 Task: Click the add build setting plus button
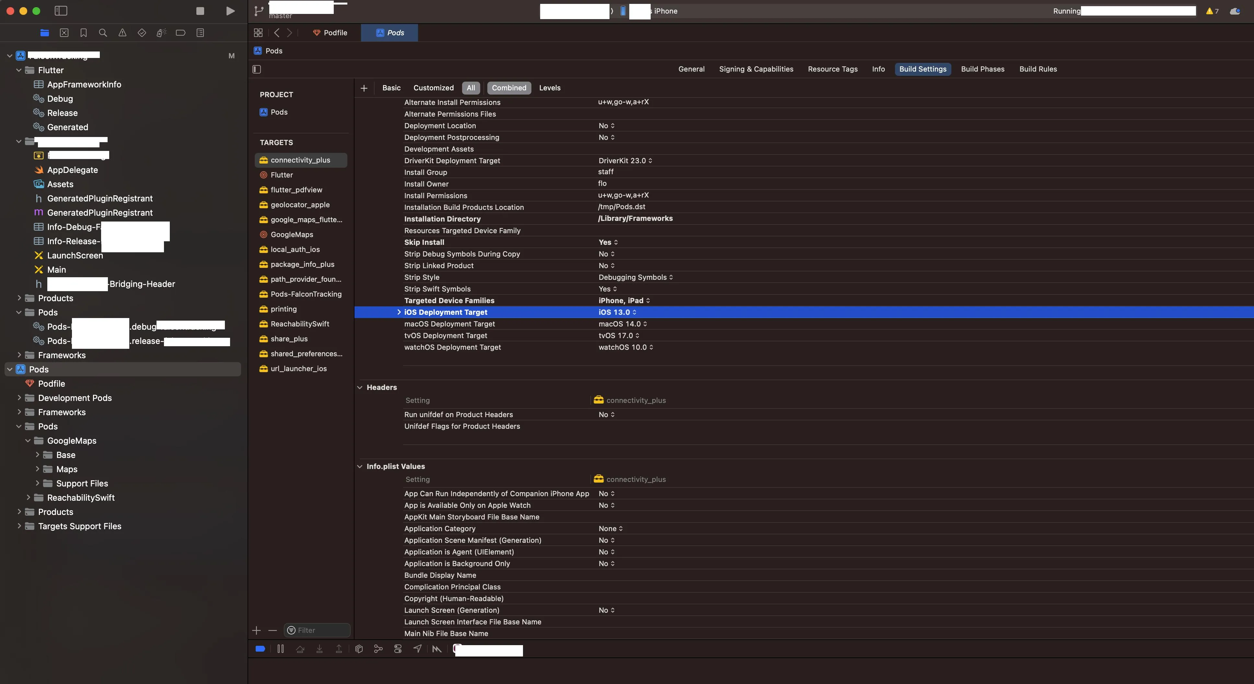pyautogui.click(x=364, y=88)
